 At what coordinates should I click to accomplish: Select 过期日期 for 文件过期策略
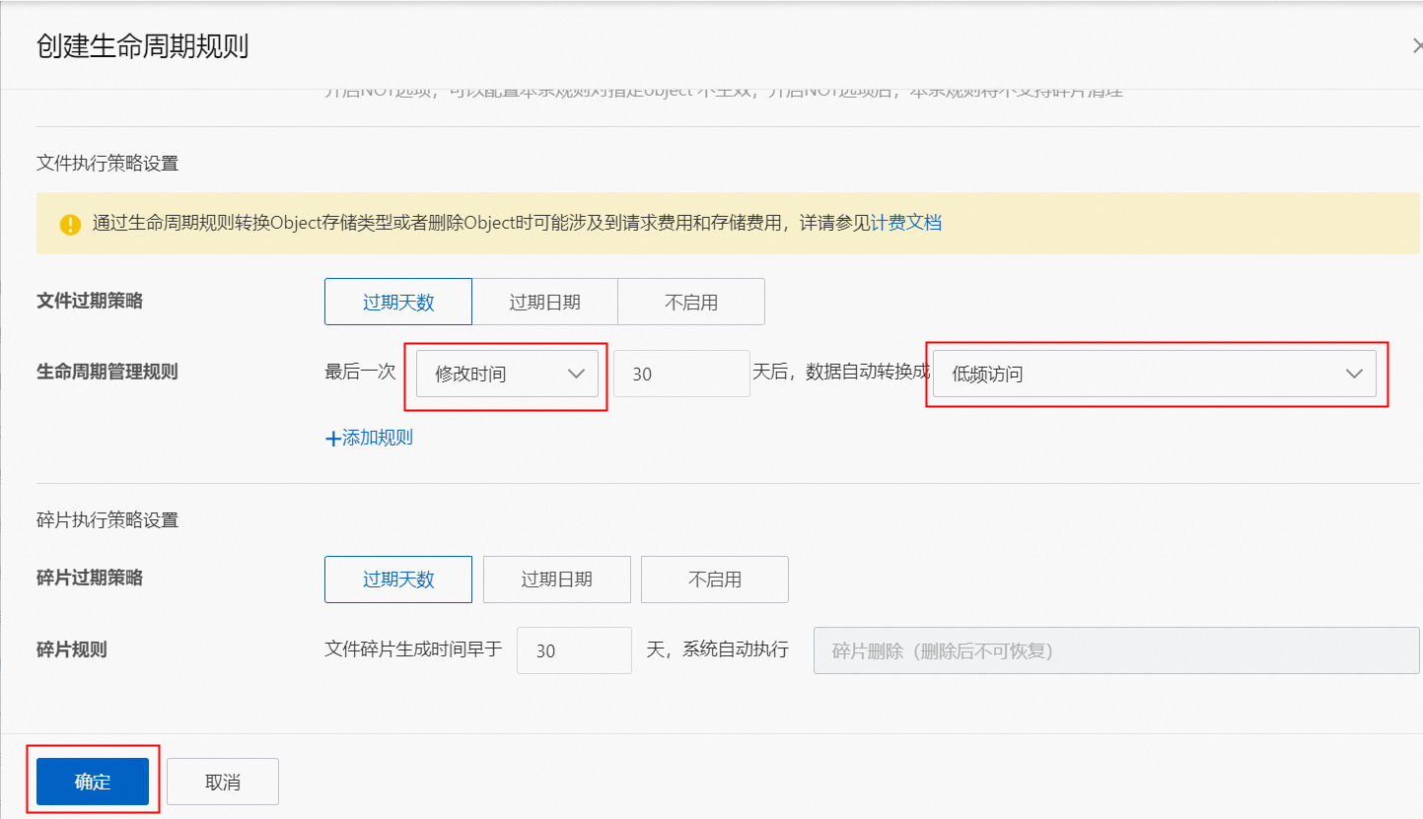point(544,302)
